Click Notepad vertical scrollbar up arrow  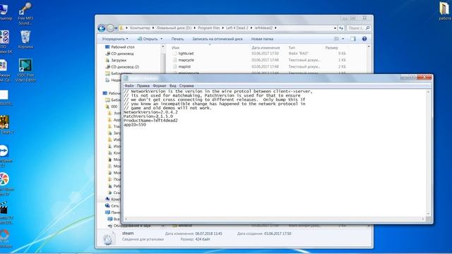[x=428, y=92]
